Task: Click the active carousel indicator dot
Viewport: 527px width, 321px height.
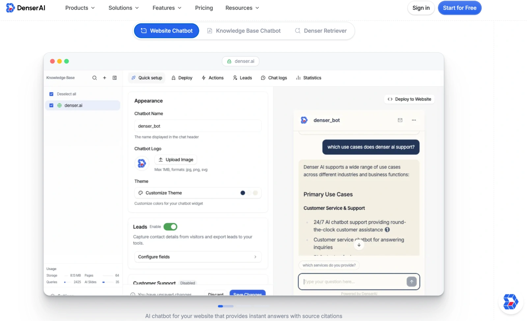Action: (x=220, y=306)
